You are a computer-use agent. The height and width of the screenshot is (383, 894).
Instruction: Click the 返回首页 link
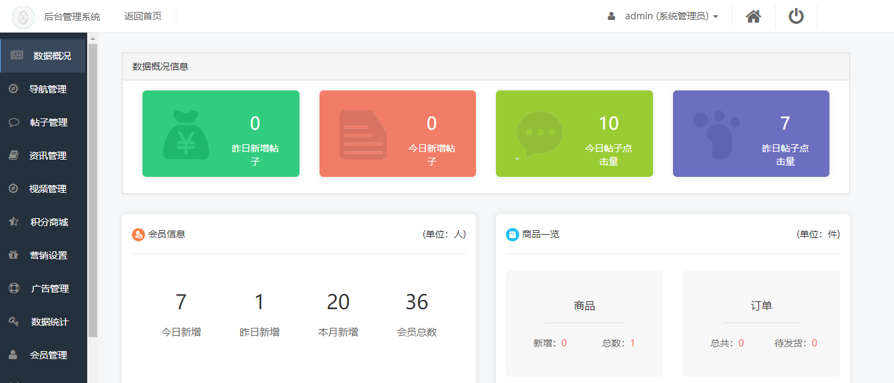142,16
